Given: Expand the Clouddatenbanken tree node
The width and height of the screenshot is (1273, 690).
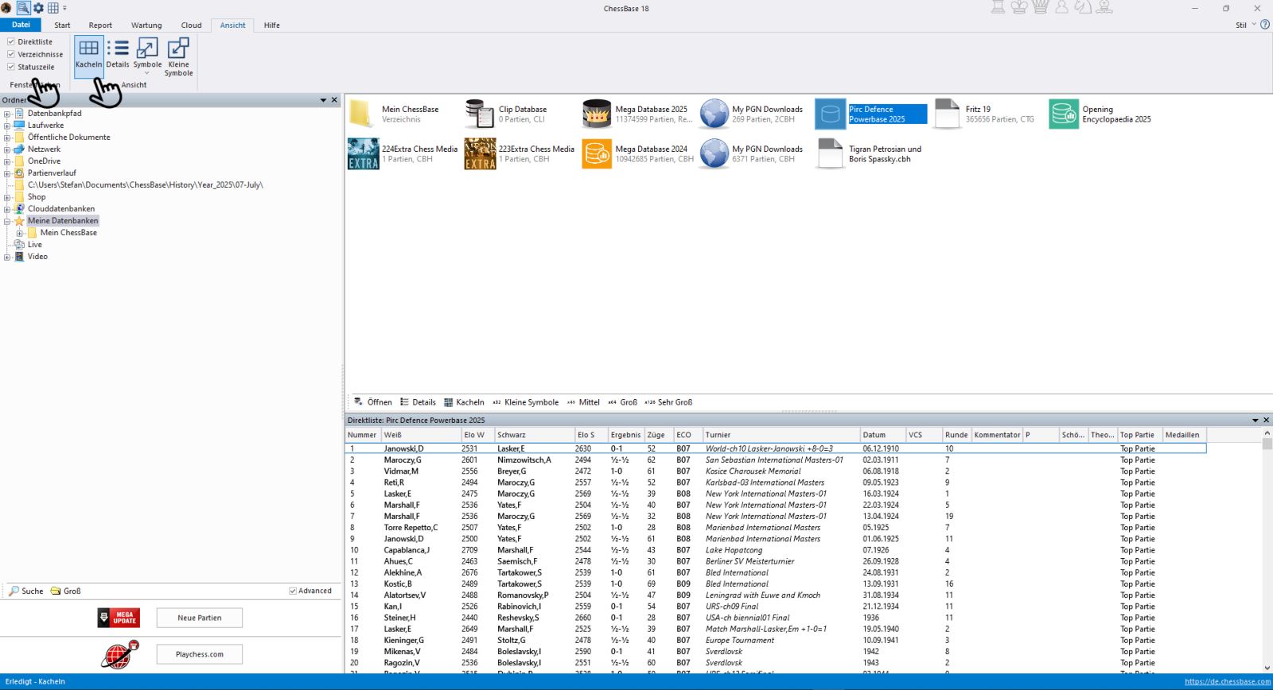Looking at the screenshot, I should tap(7, 209).
